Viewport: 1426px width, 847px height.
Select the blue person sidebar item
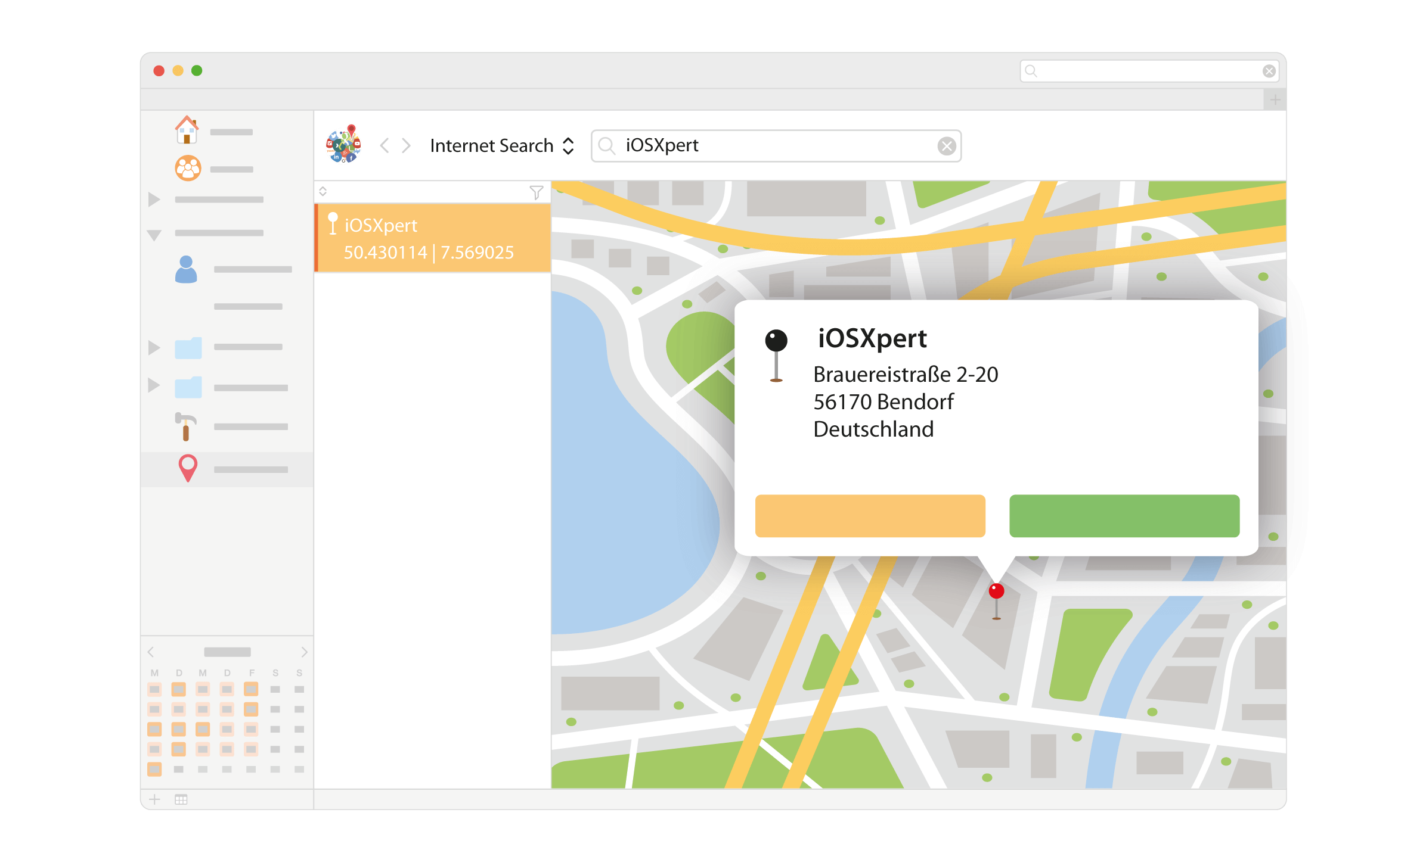pyautogui.click(x=186, y=269)
